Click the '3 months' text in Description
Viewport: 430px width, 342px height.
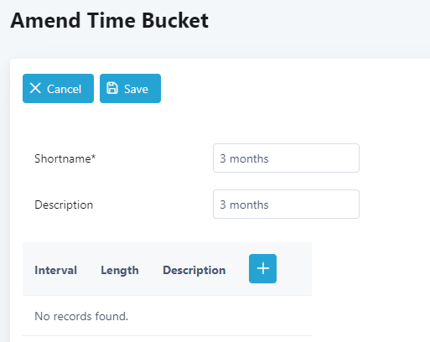coord(244,205)
